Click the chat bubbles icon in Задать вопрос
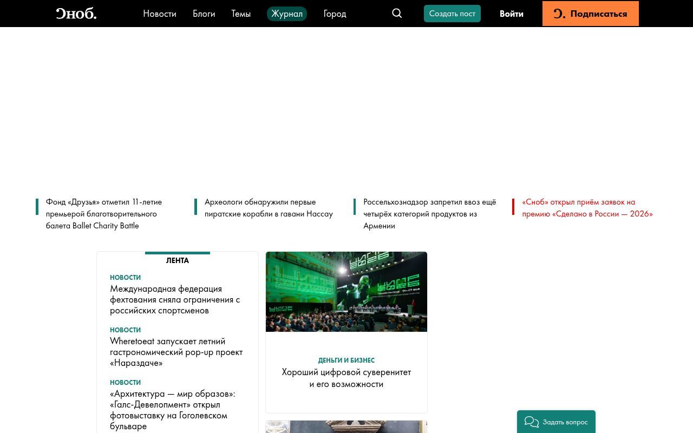 click(x=532, y=422)
